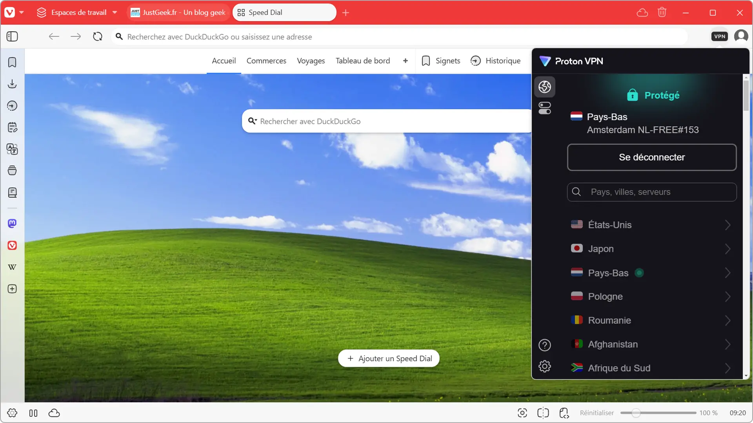Open Proton VPN help icon
The height and width of the screenshot is (423, 753).
pos(545,345)
